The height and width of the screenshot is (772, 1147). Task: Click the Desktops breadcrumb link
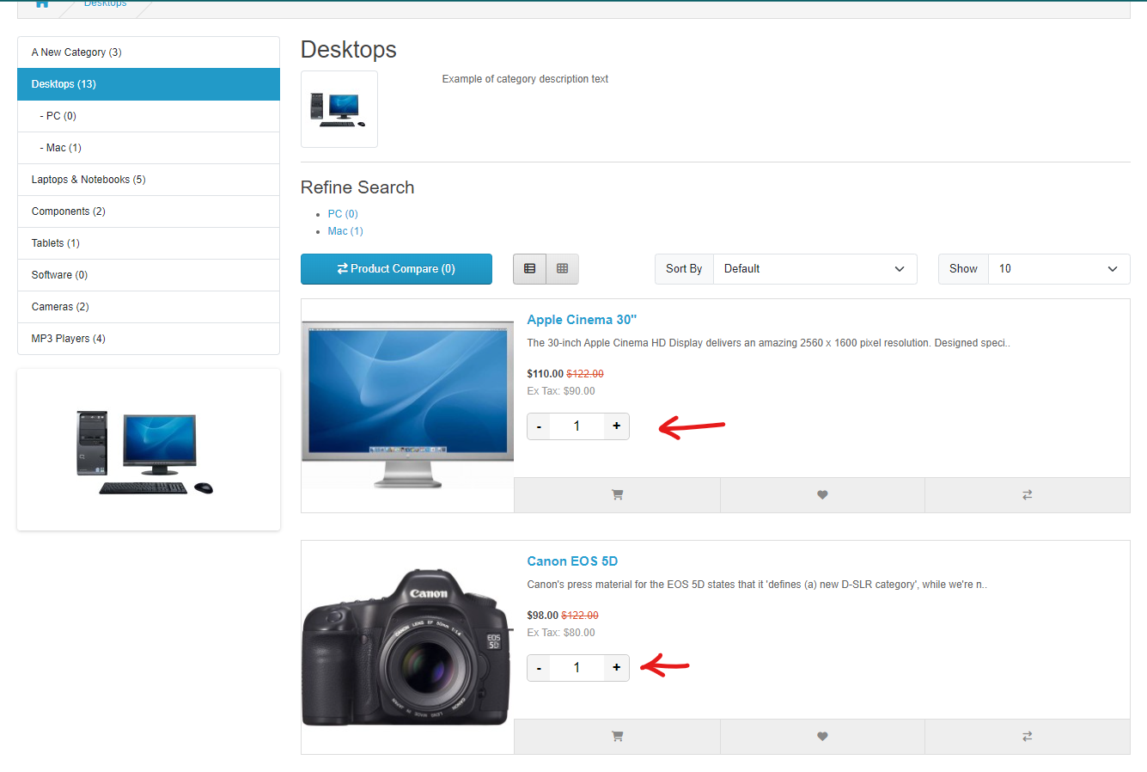coord(105,3)
